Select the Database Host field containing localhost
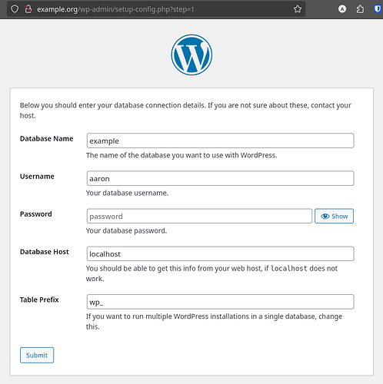Screen dimensions: 383x384 pos(220,253)
